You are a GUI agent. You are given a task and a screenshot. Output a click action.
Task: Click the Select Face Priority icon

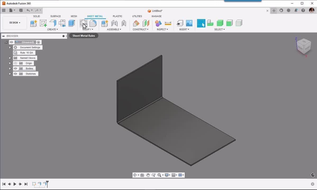229,23
